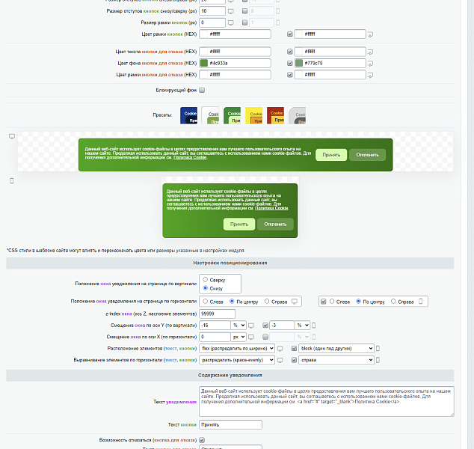
Task: Click the copy icon after mobile refuse-button border color
Action: click(x=370, y=75)
